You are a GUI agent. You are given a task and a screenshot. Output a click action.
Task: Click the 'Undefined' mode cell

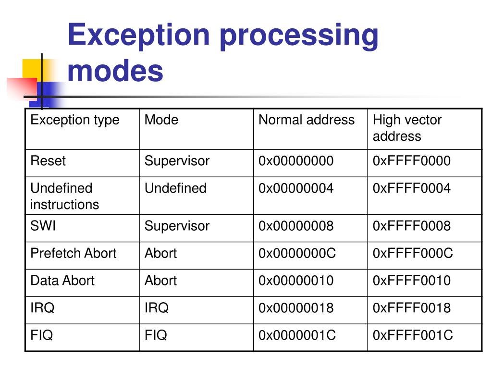197,196
